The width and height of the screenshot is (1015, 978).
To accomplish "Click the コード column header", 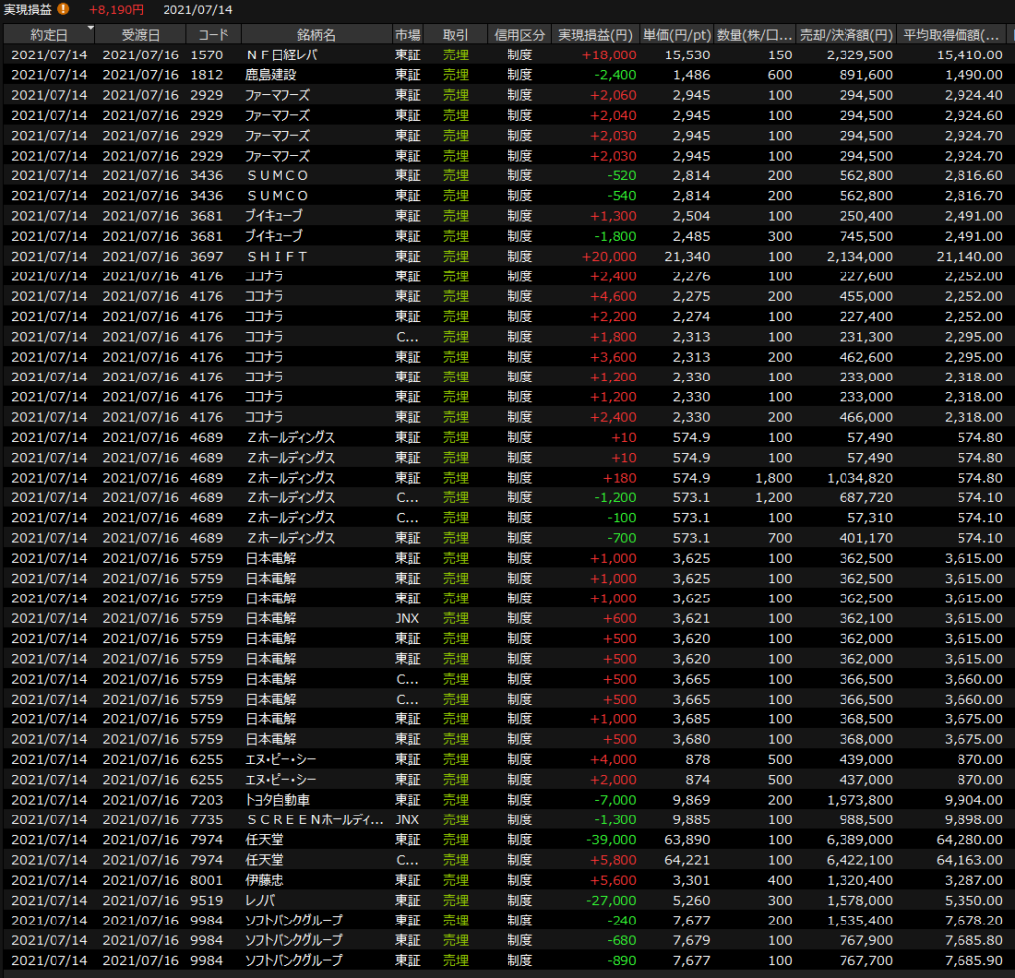I will [212, 35].
